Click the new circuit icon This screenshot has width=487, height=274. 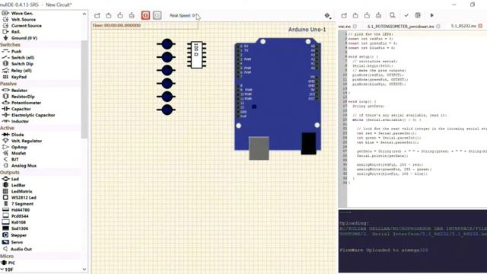(97, 15)
